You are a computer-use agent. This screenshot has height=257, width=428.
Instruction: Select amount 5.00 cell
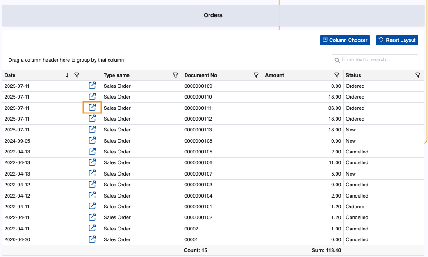303,174
